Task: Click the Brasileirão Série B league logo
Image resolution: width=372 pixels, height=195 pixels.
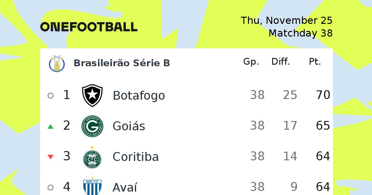Action: pyautogui.click(x=57, y=63)
